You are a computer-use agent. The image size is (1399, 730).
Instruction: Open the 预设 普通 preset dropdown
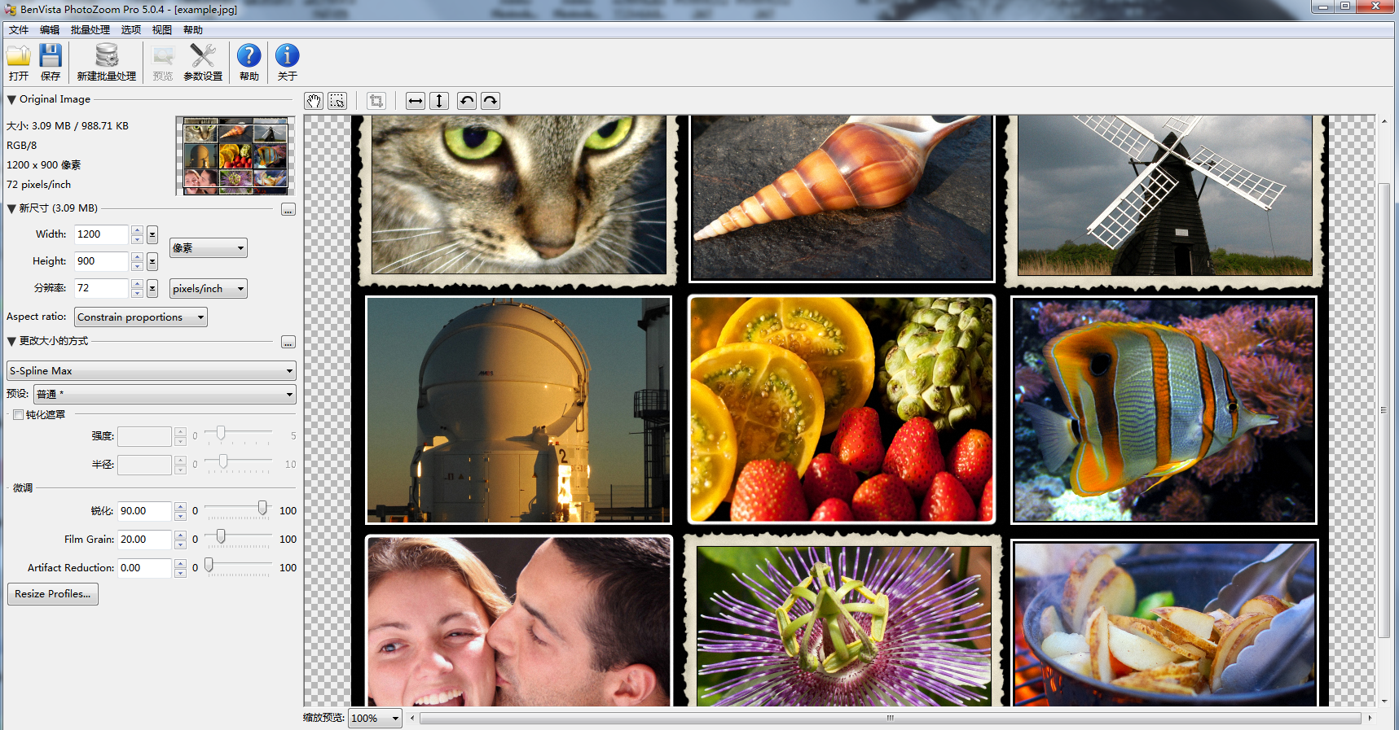pos(165,395)
